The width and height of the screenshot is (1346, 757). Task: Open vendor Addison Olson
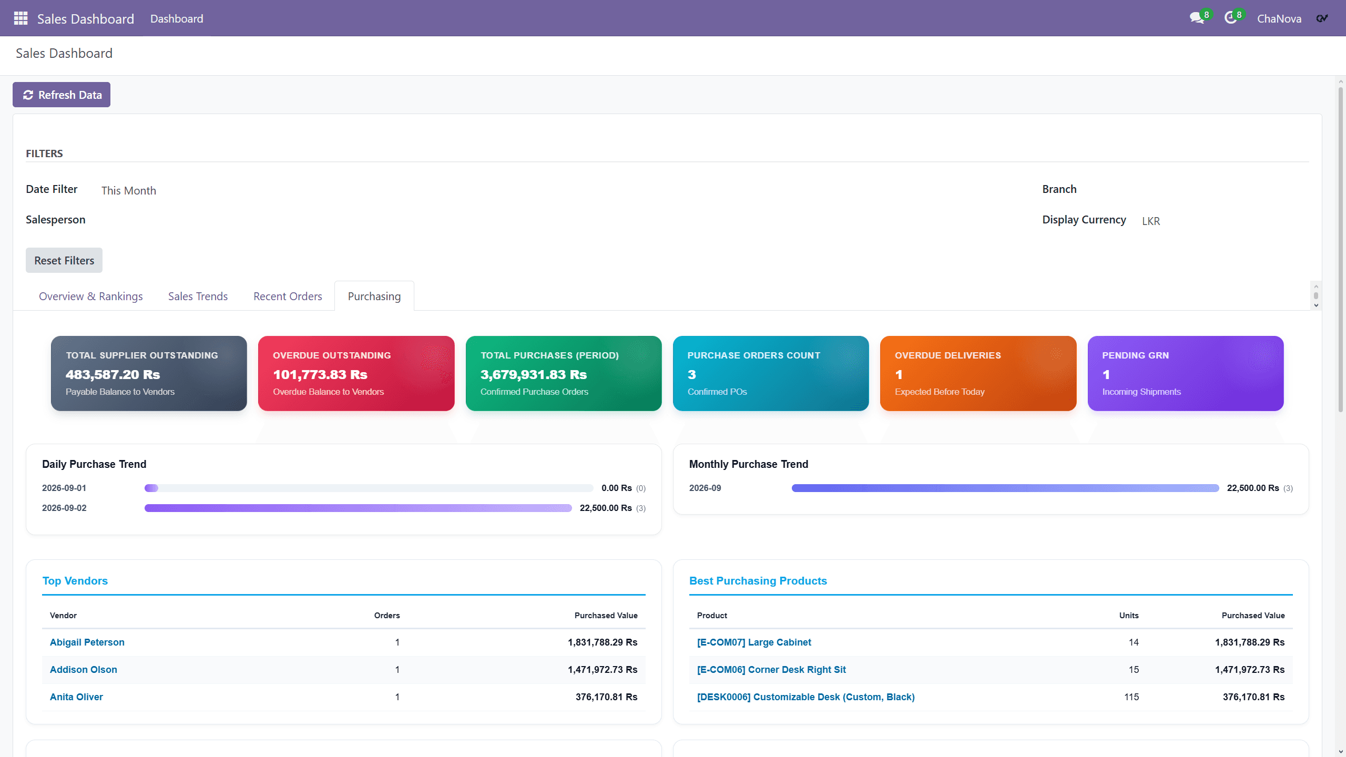coord(84,669)
